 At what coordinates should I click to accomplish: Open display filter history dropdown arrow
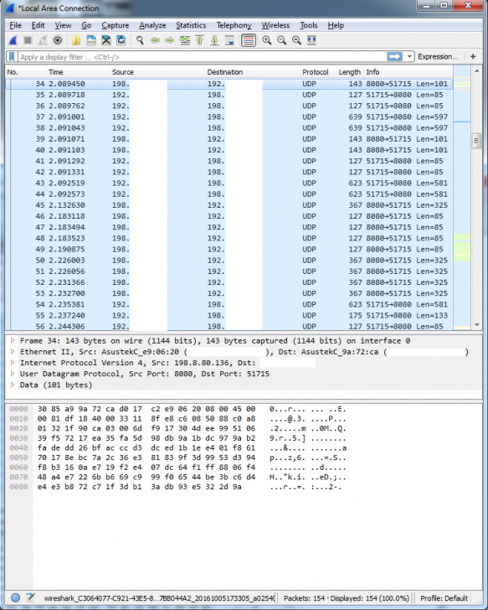tap(409, 57)
